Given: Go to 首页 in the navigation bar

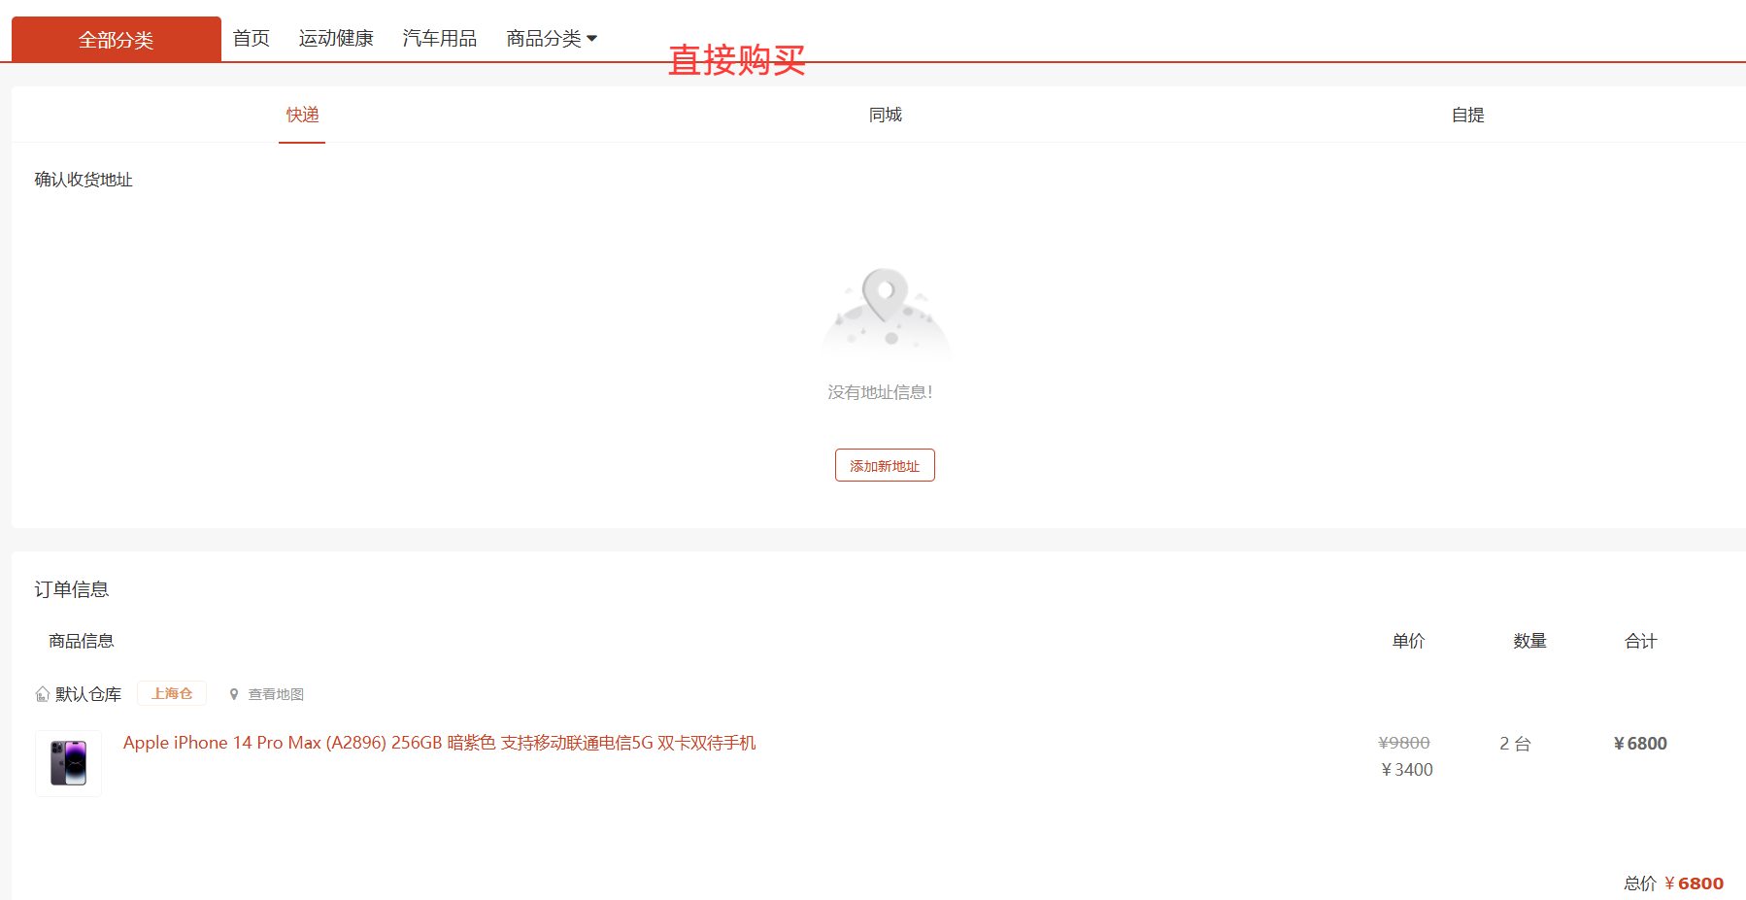Looking at the screenshot, I should tap(252, 38).
